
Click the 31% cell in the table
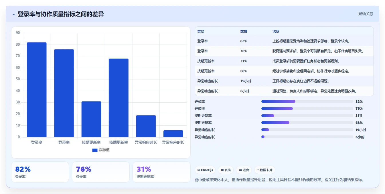(244, 61)
